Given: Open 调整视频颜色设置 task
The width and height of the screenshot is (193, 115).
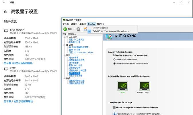Looking at the screenshot, I should 77,81.
